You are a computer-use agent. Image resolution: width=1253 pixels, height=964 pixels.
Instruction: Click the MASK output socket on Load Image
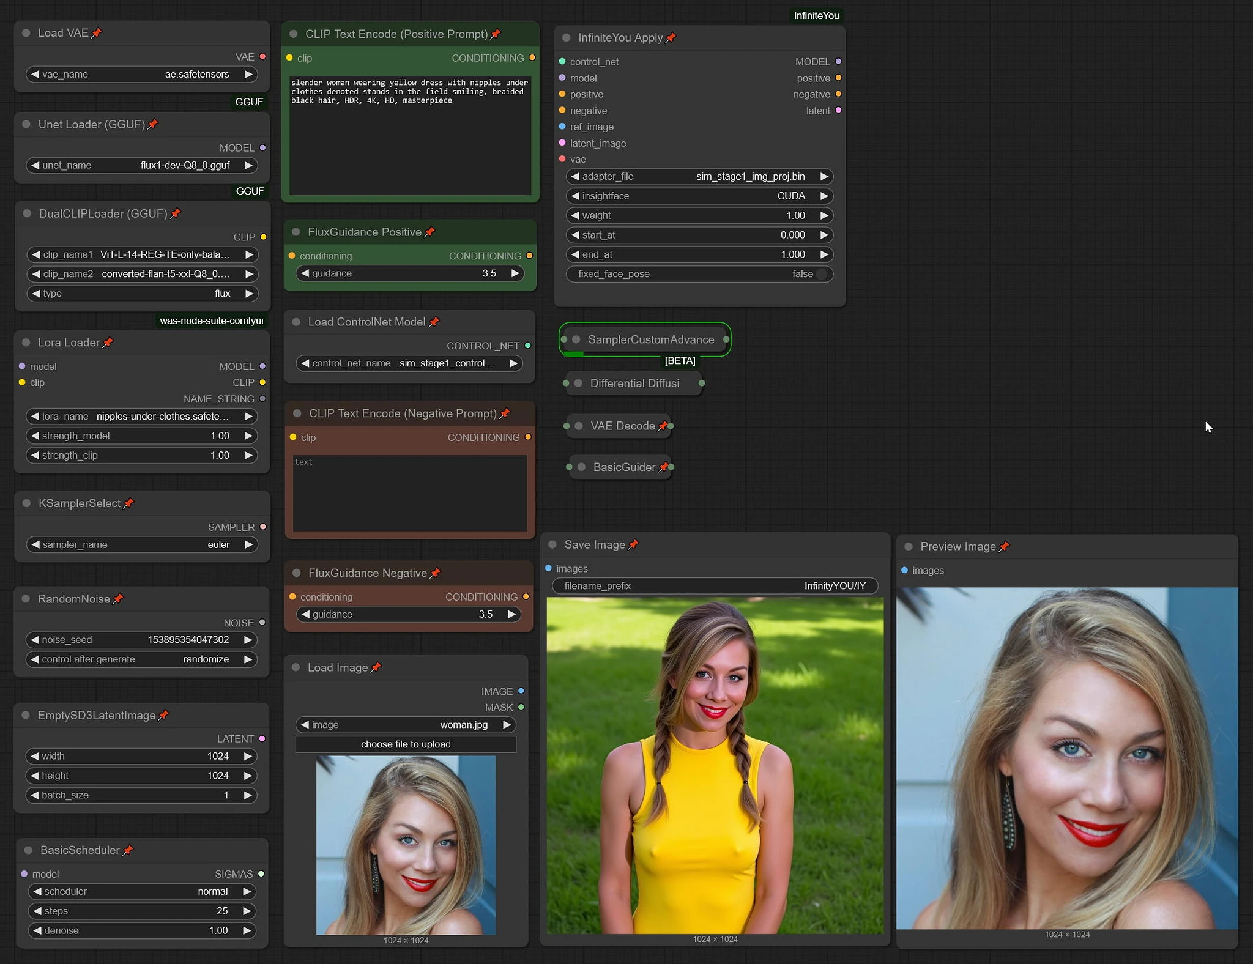[521, 707]
